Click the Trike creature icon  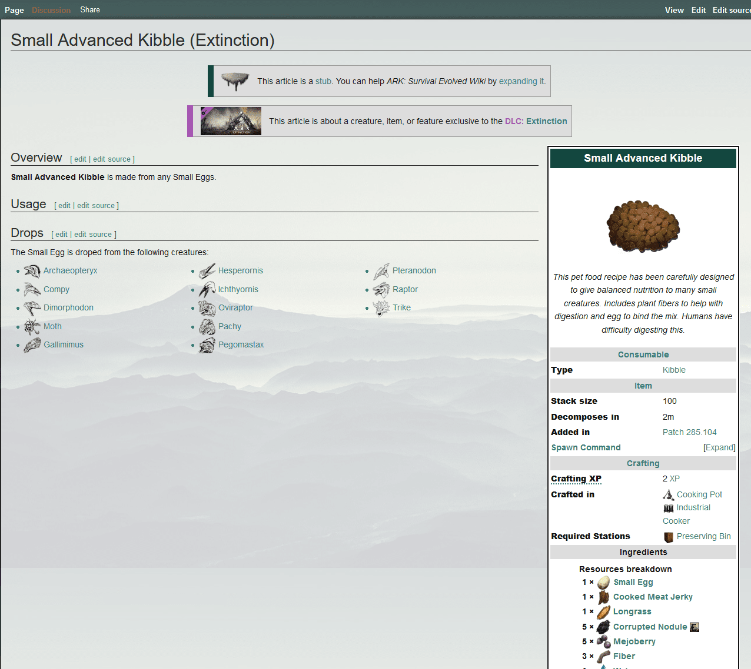click(x=381, y=307)
